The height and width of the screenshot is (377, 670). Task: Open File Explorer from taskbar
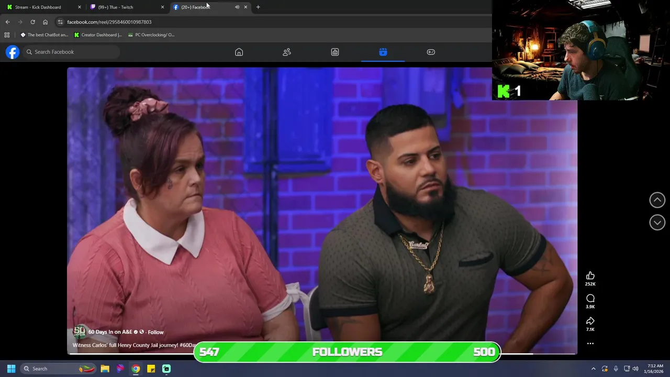[105, 369]
